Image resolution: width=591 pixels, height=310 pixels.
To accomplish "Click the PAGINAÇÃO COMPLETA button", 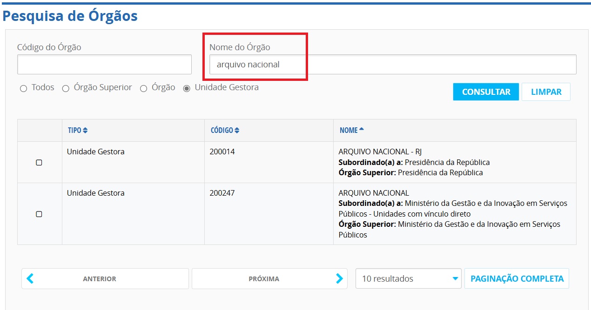I will point(517,279).
